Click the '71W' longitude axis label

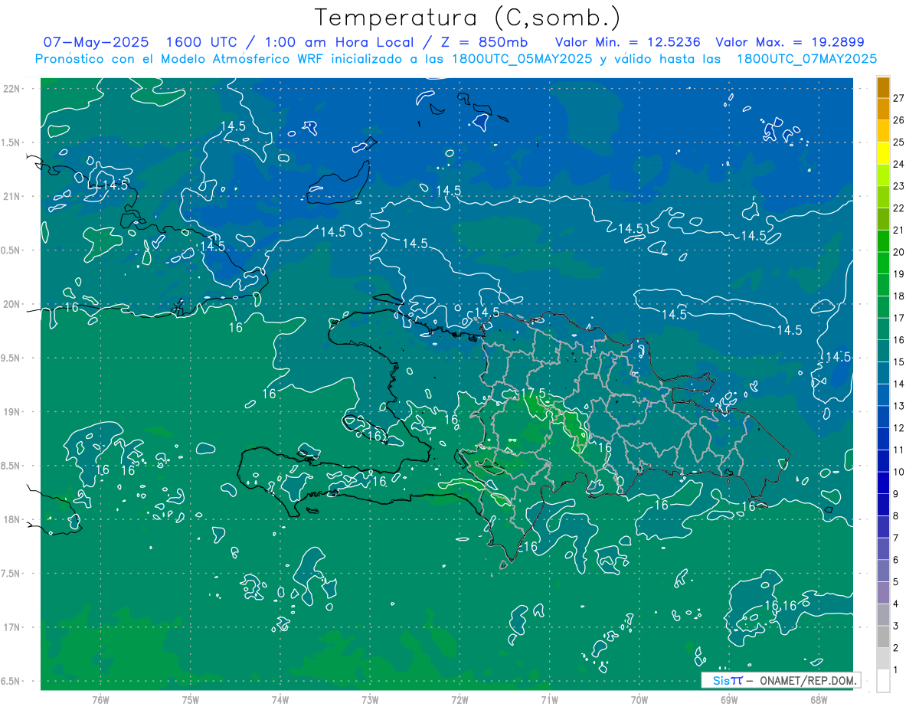(549, 700)
